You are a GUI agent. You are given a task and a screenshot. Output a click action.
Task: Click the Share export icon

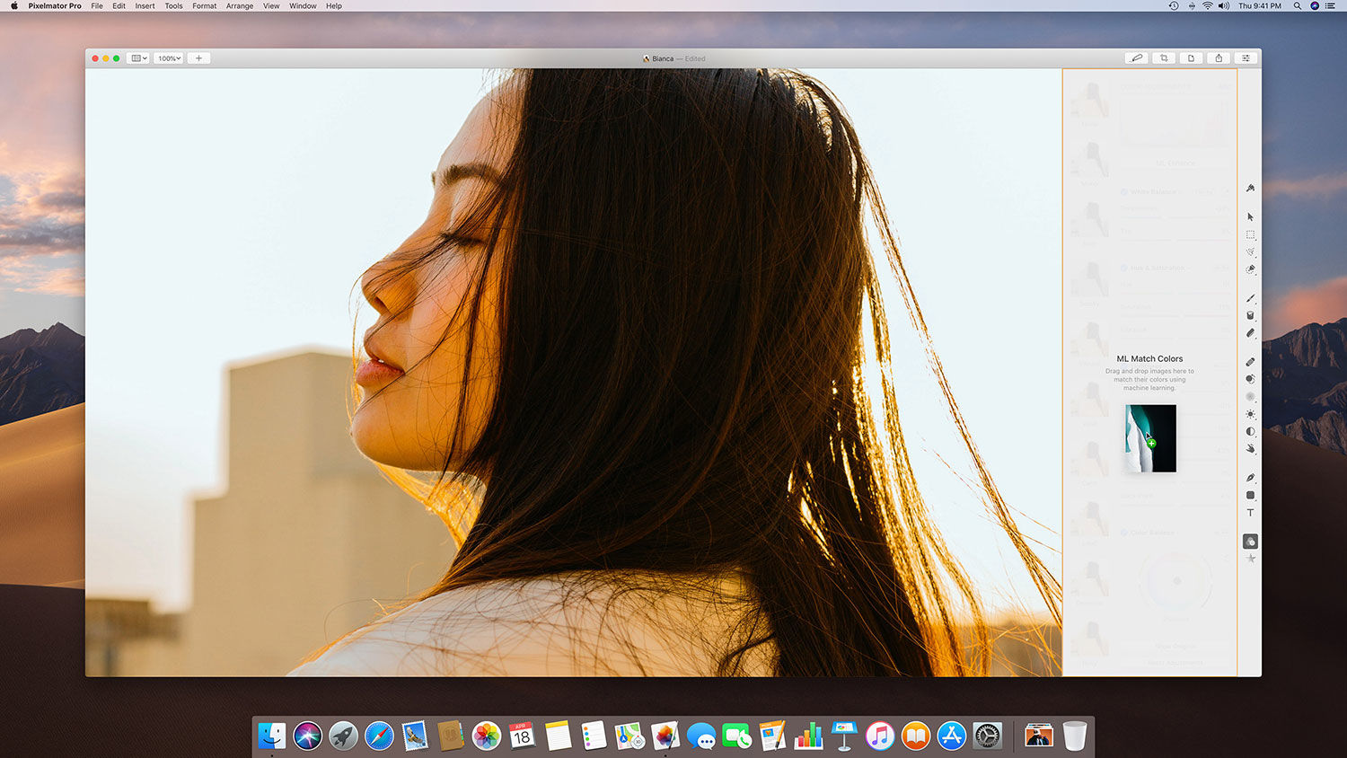[1219, 58]
